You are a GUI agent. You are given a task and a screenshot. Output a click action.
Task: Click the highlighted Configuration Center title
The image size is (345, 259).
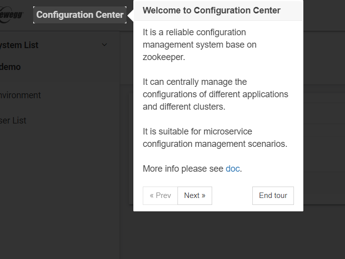(80, 15)
